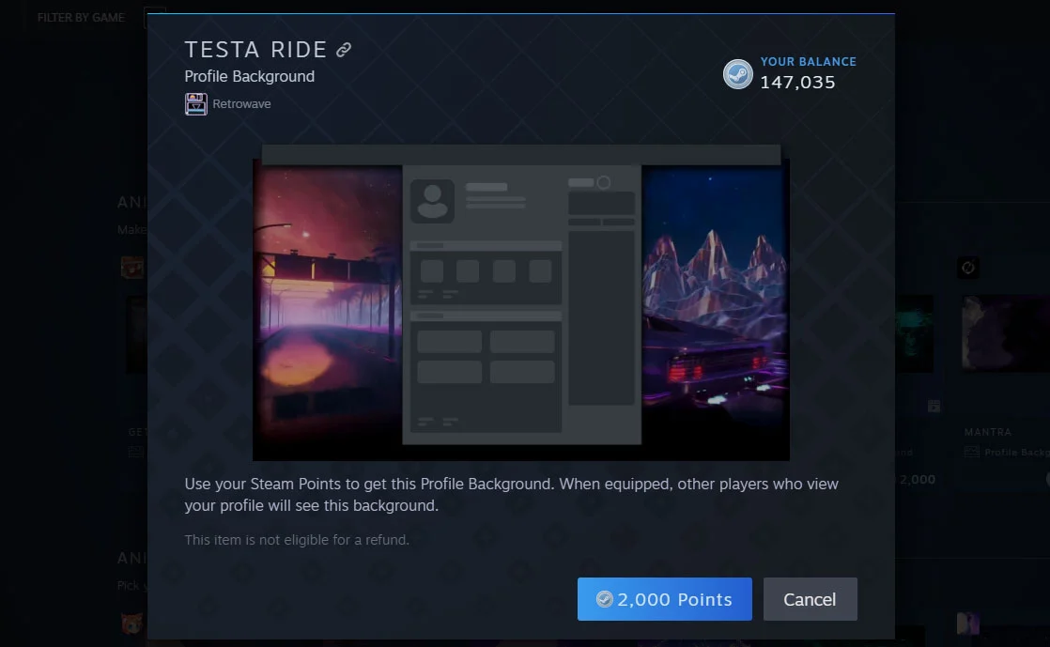Image resolution: width=1050 pixels, height=647 pixels.
Task: Click the 'not eligible for a refund' notice
Action: point(297,540)
